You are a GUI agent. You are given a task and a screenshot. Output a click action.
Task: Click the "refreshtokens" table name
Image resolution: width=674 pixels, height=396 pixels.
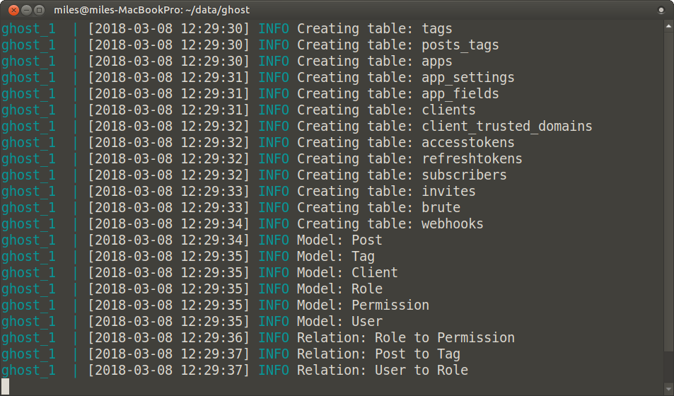pos(472,159)
